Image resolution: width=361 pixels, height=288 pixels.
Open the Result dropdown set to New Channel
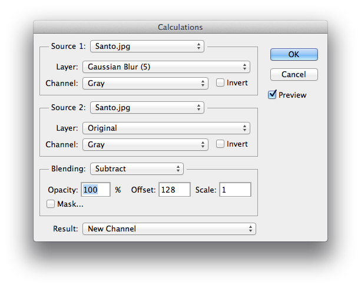click(x=168, y=229)
